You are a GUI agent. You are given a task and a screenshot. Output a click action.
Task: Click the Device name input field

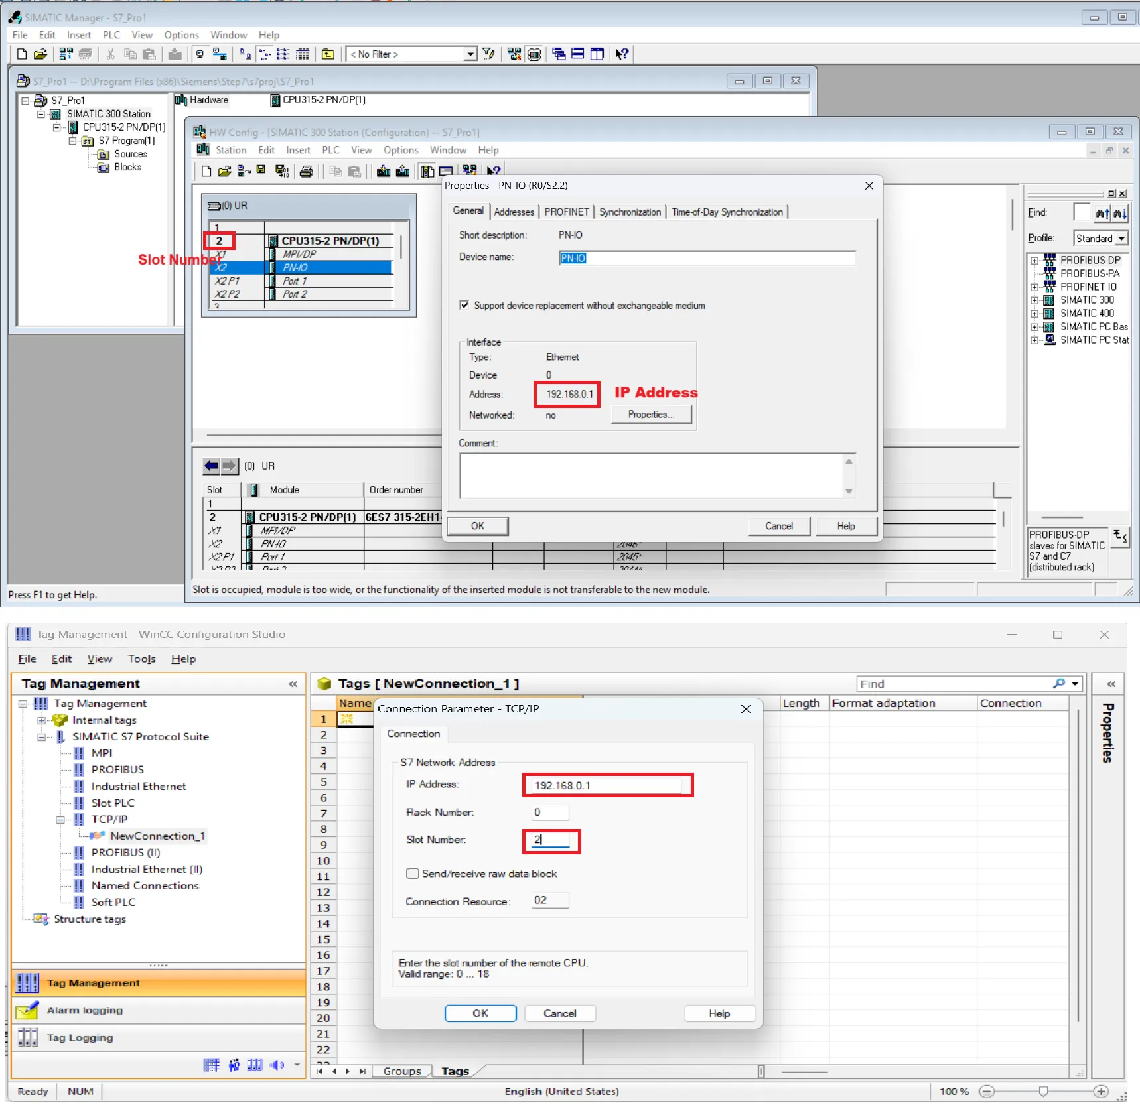tap(707, 258)
